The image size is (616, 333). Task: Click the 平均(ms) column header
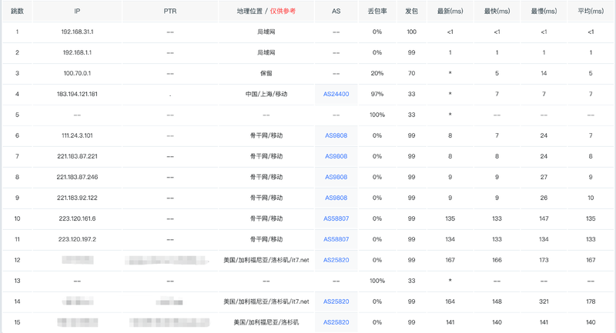591,12
